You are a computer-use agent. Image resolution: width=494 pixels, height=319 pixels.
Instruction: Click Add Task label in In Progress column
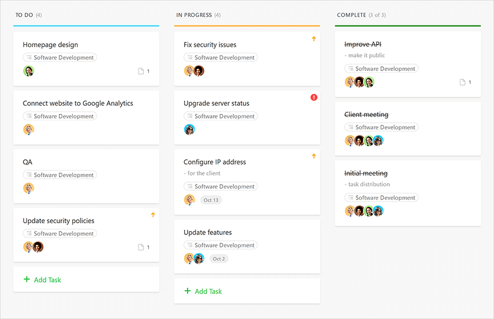pos(208,291)
